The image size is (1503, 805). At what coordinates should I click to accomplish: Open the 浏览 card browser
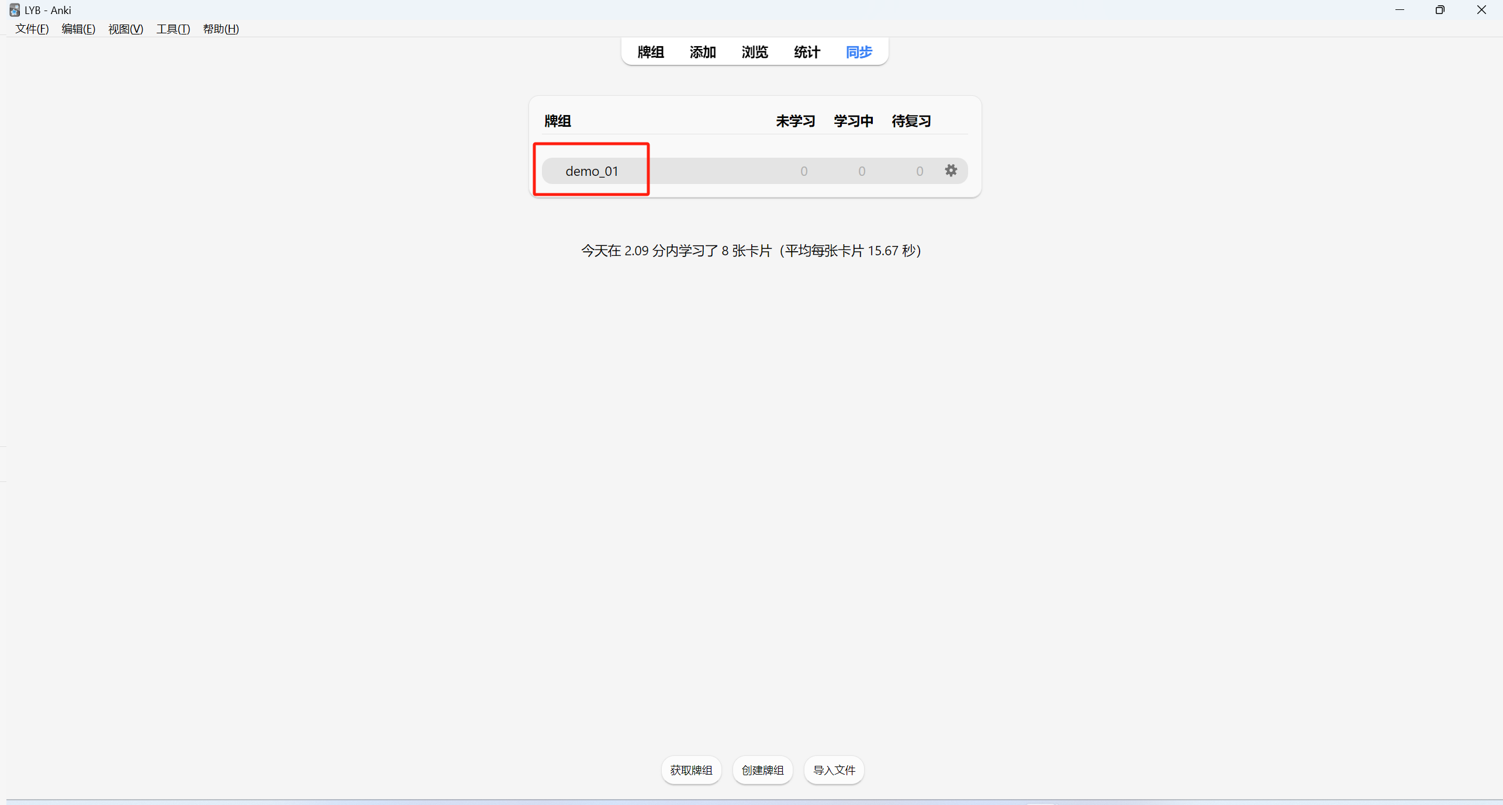(x=754, y=52)
